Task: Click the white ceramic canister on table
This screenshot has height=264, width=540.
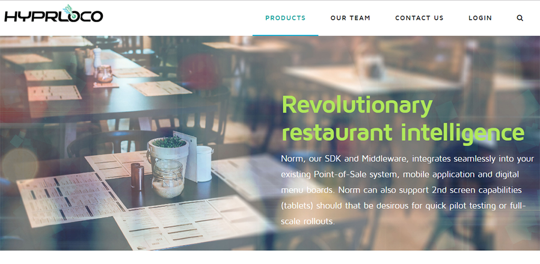Action: pos(205,163)
